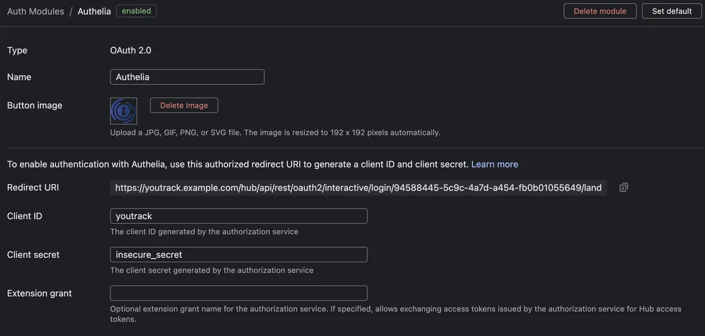Focus the Name input field
The image size is (705, 336).
pyautogui.click(x=187, y=77)
